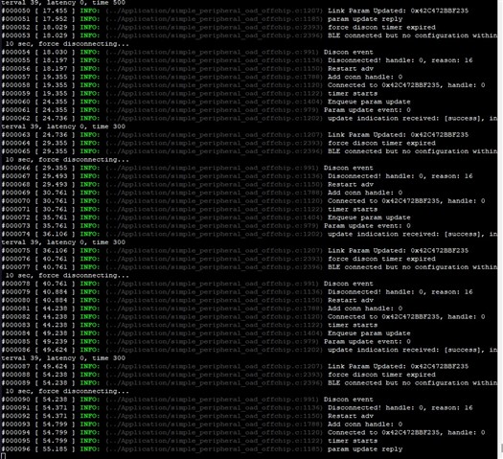Click 'Add conn handle: 0' on line #000081
The image size is (503, 459).
coord(365,309)
